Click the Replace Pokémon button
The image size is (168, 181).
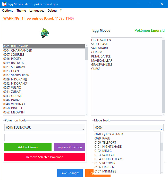tap(70, 147)
